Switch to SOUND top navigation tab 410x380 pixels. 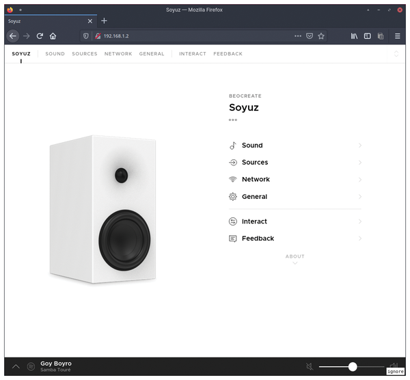[x=55, y=54]
